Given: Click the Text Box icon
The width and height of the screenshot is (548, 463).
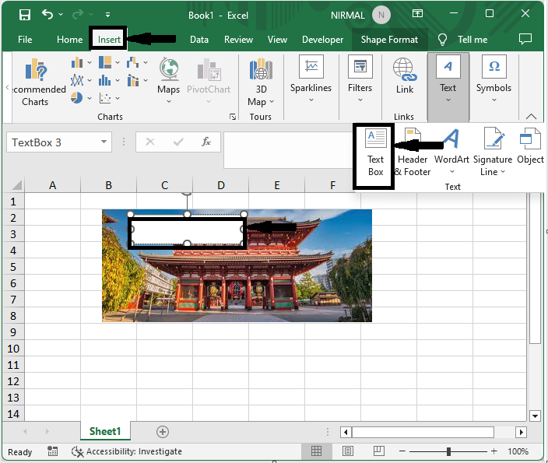Looking at the screenshot, I should click(x=376, y=139).
